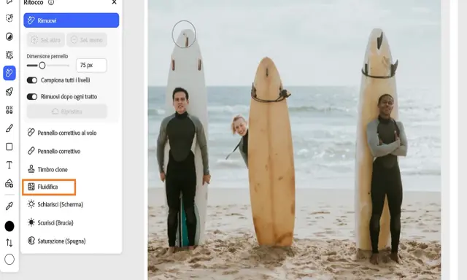
Task: Click the middle orange surfboard in photo
Action: point(271,152)
